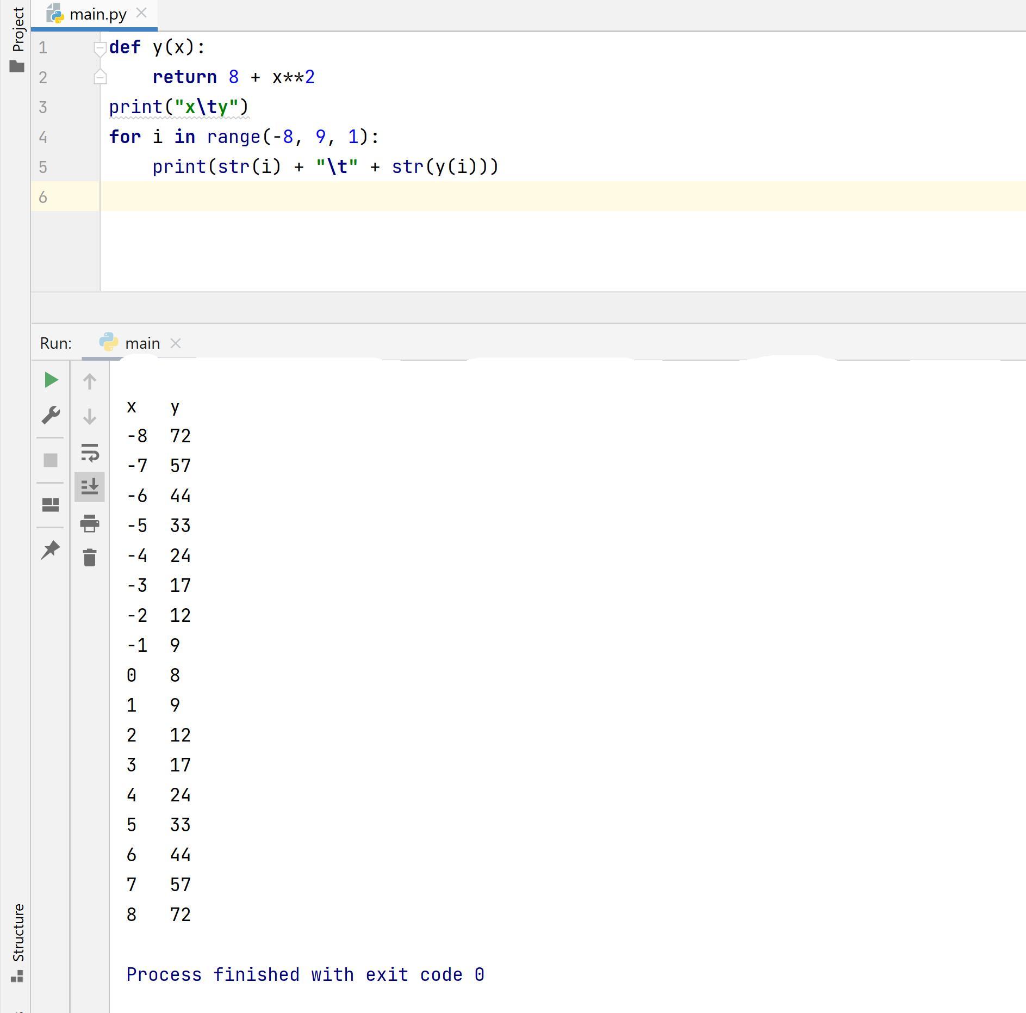Viewport: 1026px width, 1013px height.
Task: Click the output header 'x y'
Action: (153, 406)
